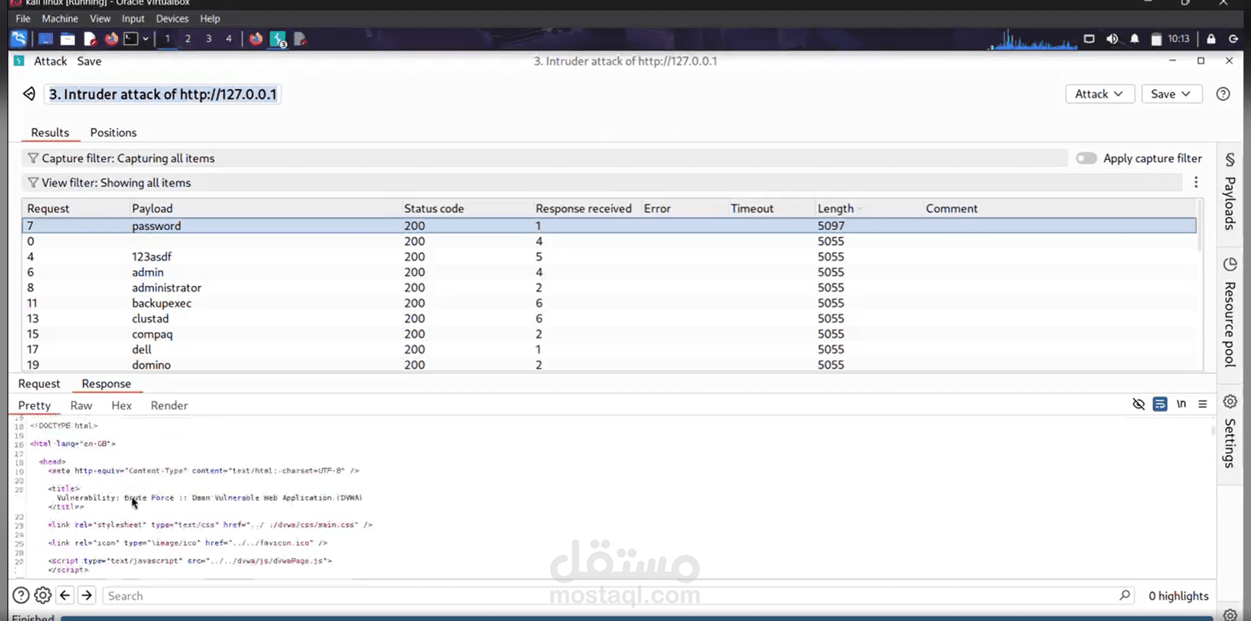Open the help icon near Save button
Viewport: 1251px width, 621px height.
[x=1223, y=94]
